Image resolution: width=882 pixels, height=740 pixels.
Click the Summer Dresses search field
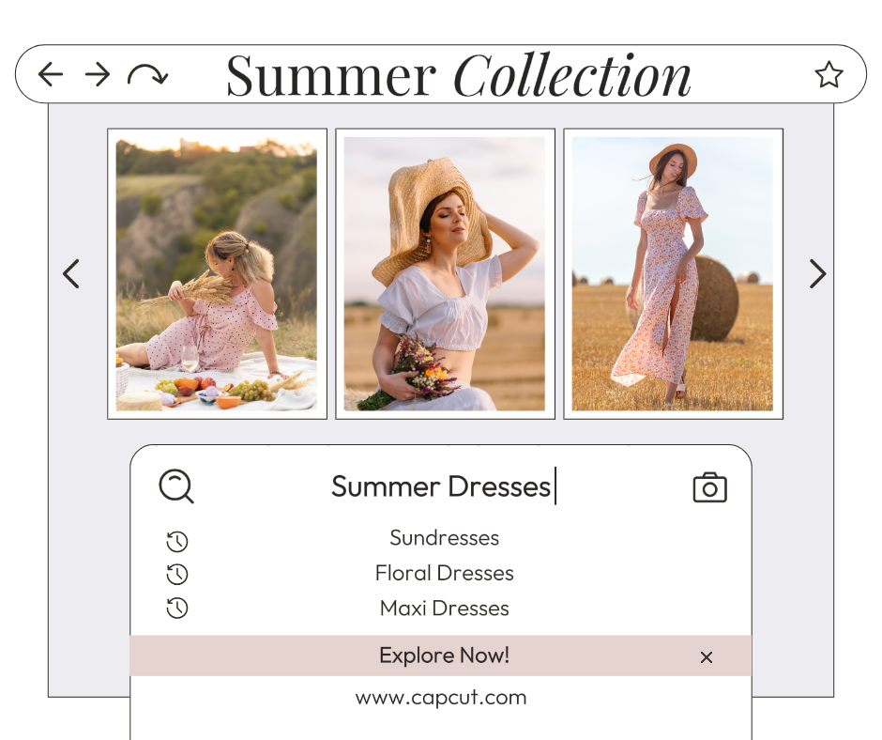click(x=441, y=486)
